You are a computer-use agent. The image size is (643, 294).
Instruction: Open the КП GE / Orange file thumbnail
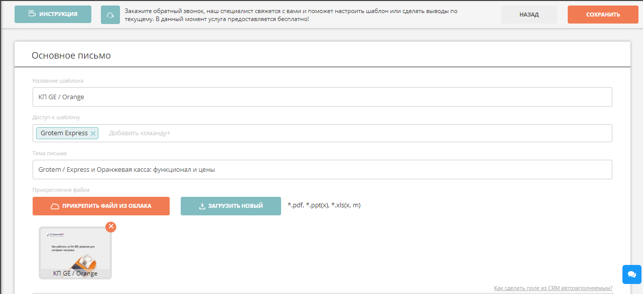(75, 253)
